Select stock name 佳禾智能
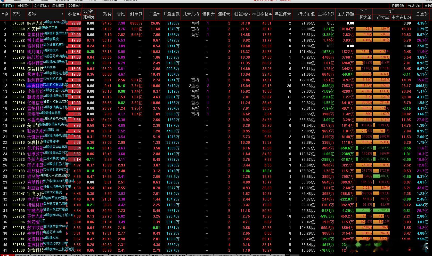Screen dimensions: 432x256 point(36,148)
